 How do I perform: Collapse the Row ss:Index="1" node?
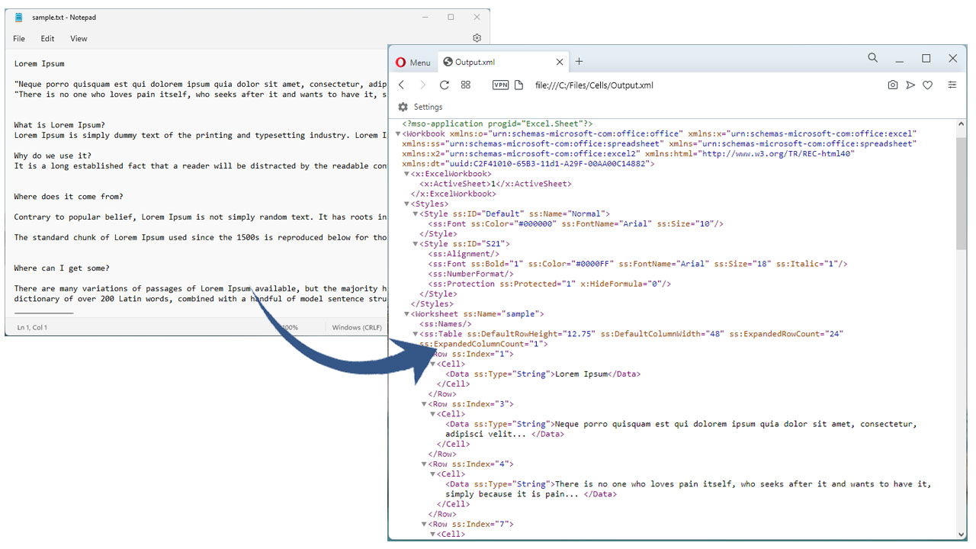[x=424, y=353]
